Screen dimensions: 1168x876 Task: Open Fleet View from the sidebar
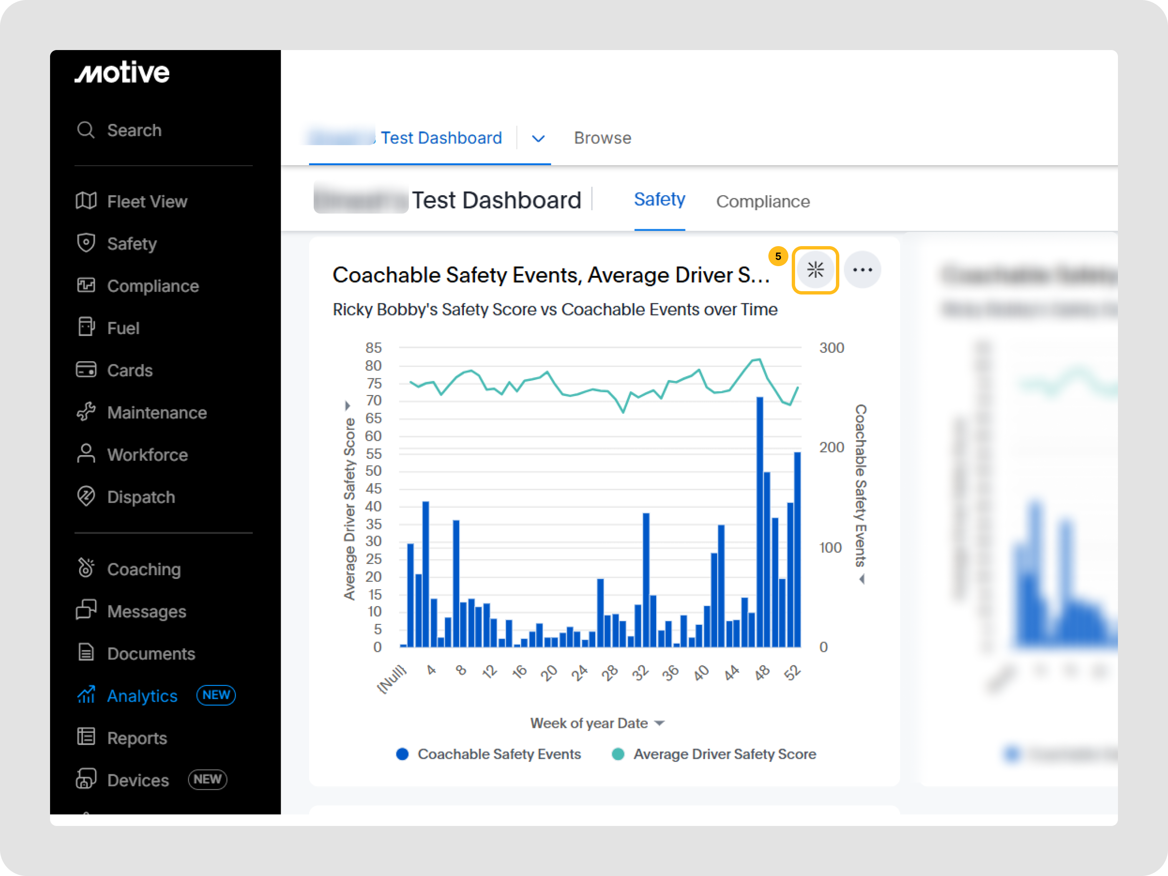point(147,201)
